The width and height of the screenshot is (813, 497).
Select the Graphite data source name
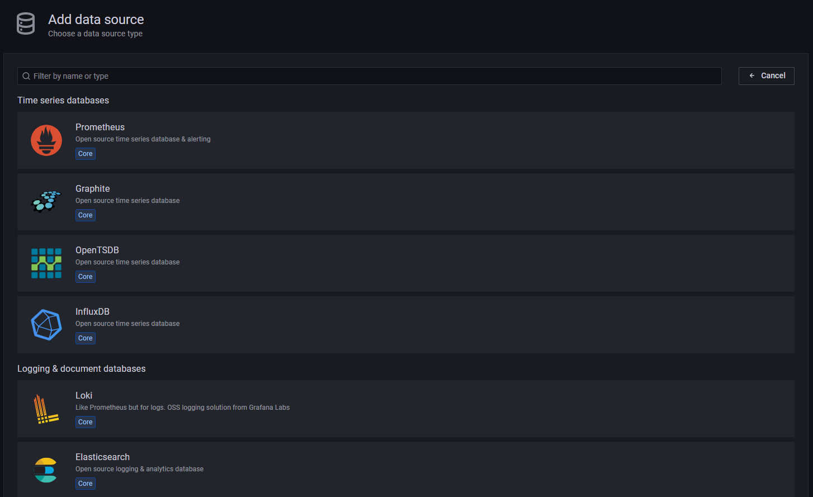(93, 188)
